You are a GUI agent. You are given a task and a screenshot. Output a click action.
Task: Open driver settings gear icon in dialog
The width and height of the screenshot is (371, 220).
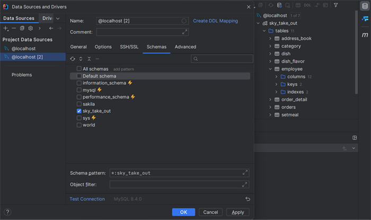pyautogui.click(x=31, y=29)
